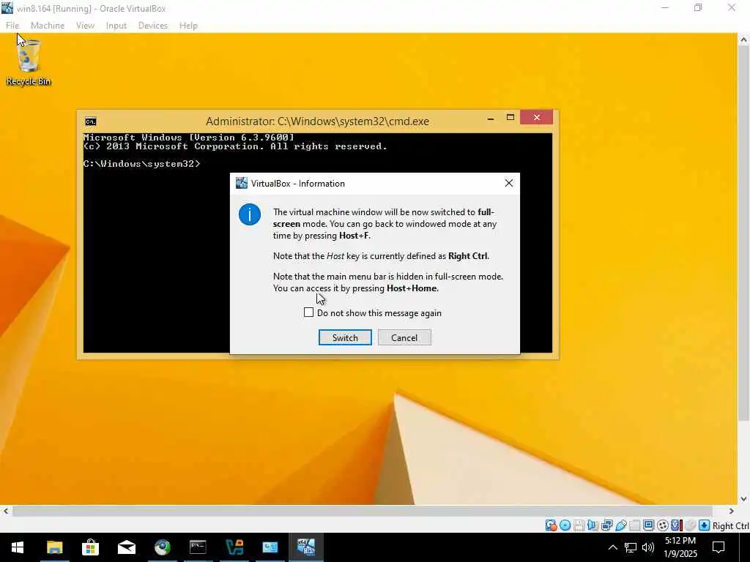
Task: Check Do not show this message again
Action: click(x=308, y=312)
